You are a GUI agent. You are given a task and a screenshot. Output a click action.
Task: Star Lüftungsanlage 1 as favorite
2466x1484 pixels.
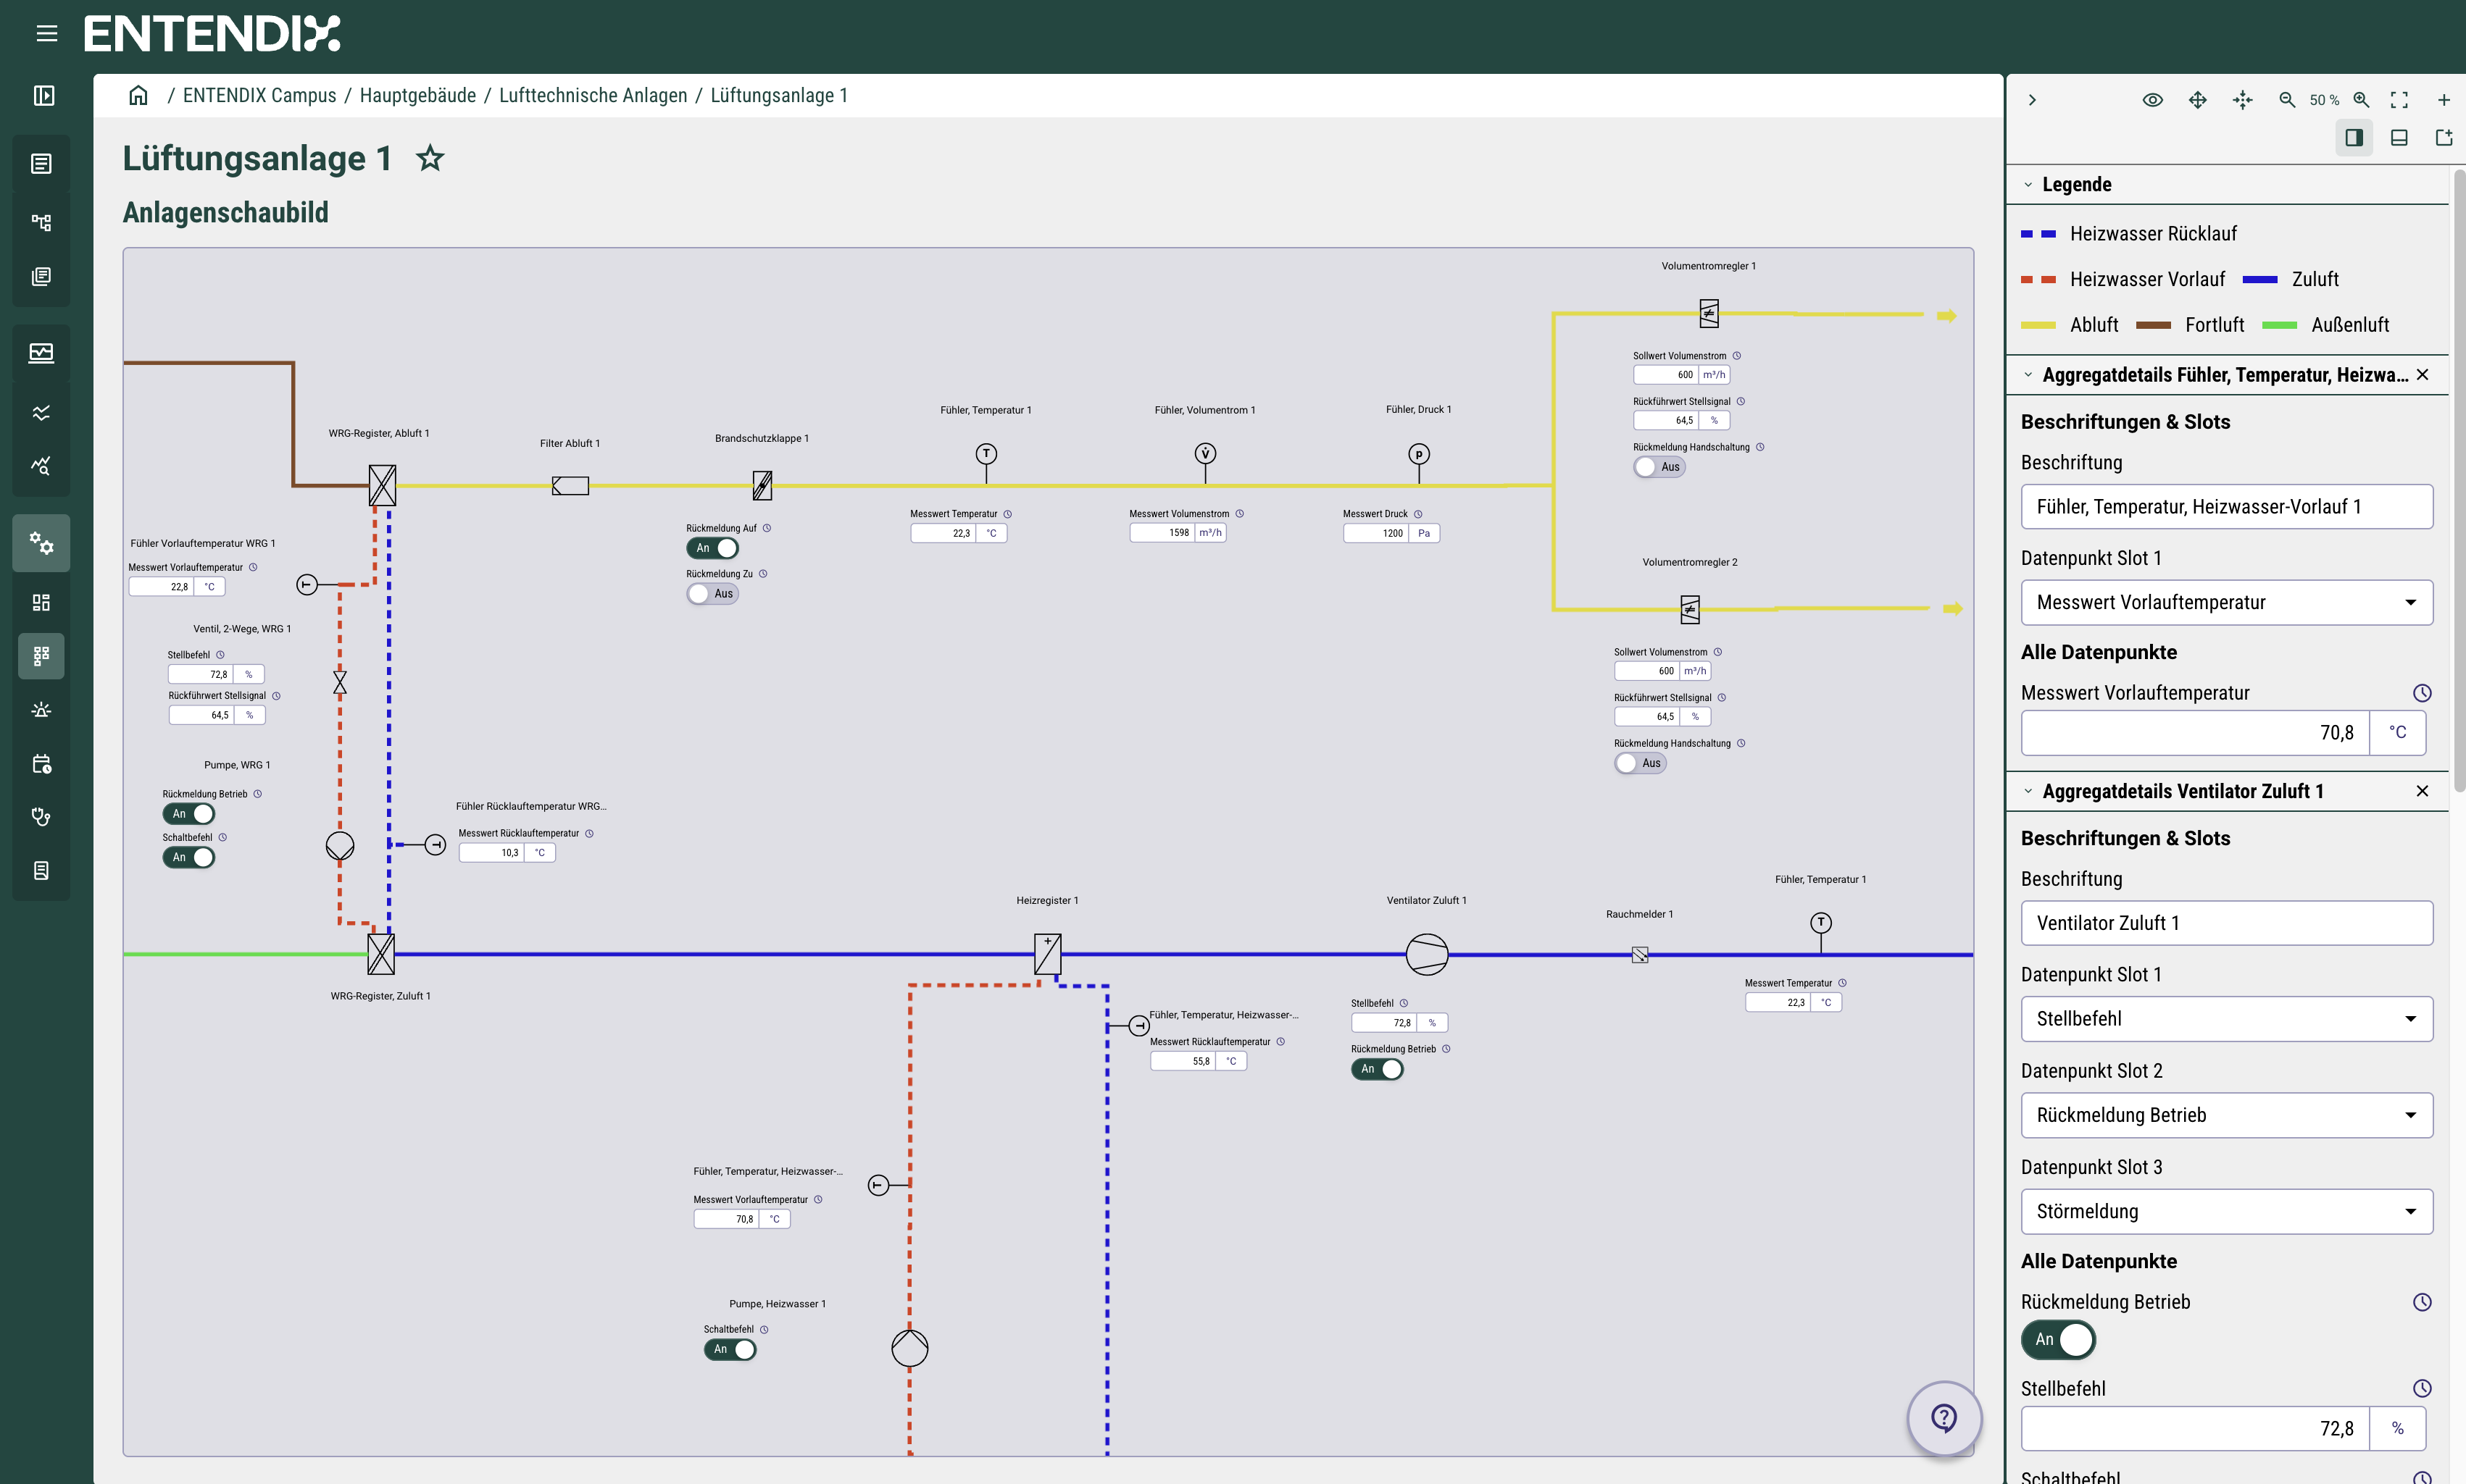pos(430,158)
